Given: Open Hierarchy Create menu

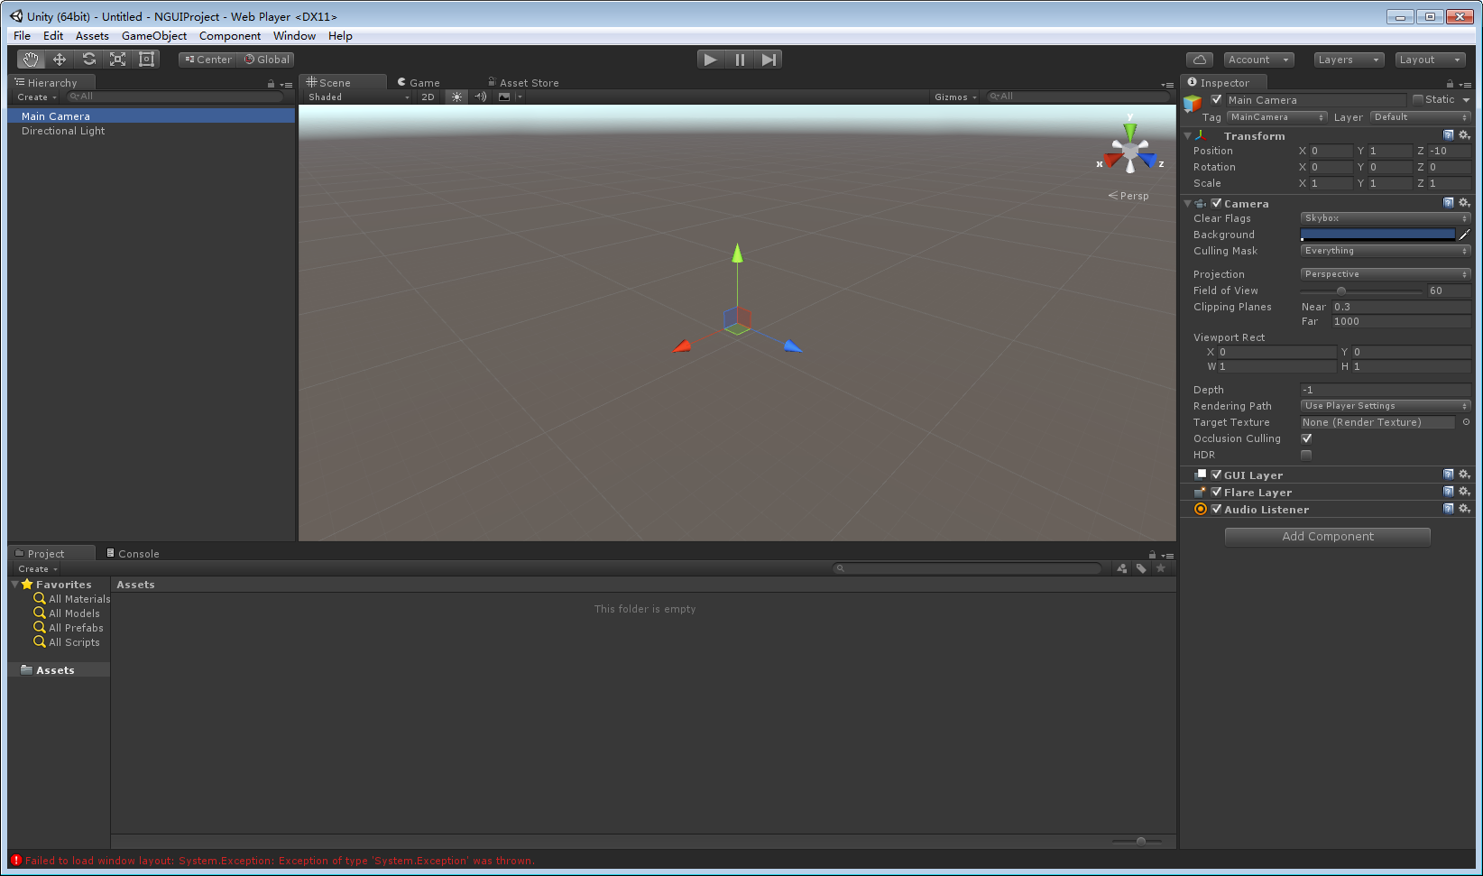Looking at the screenshot, I should point(37,97).
